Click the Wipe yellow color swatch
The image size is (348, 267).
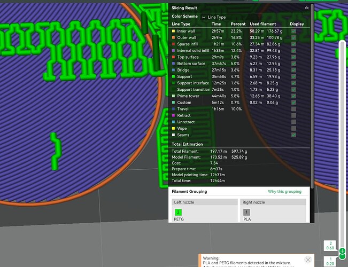(x=174, y=128)
